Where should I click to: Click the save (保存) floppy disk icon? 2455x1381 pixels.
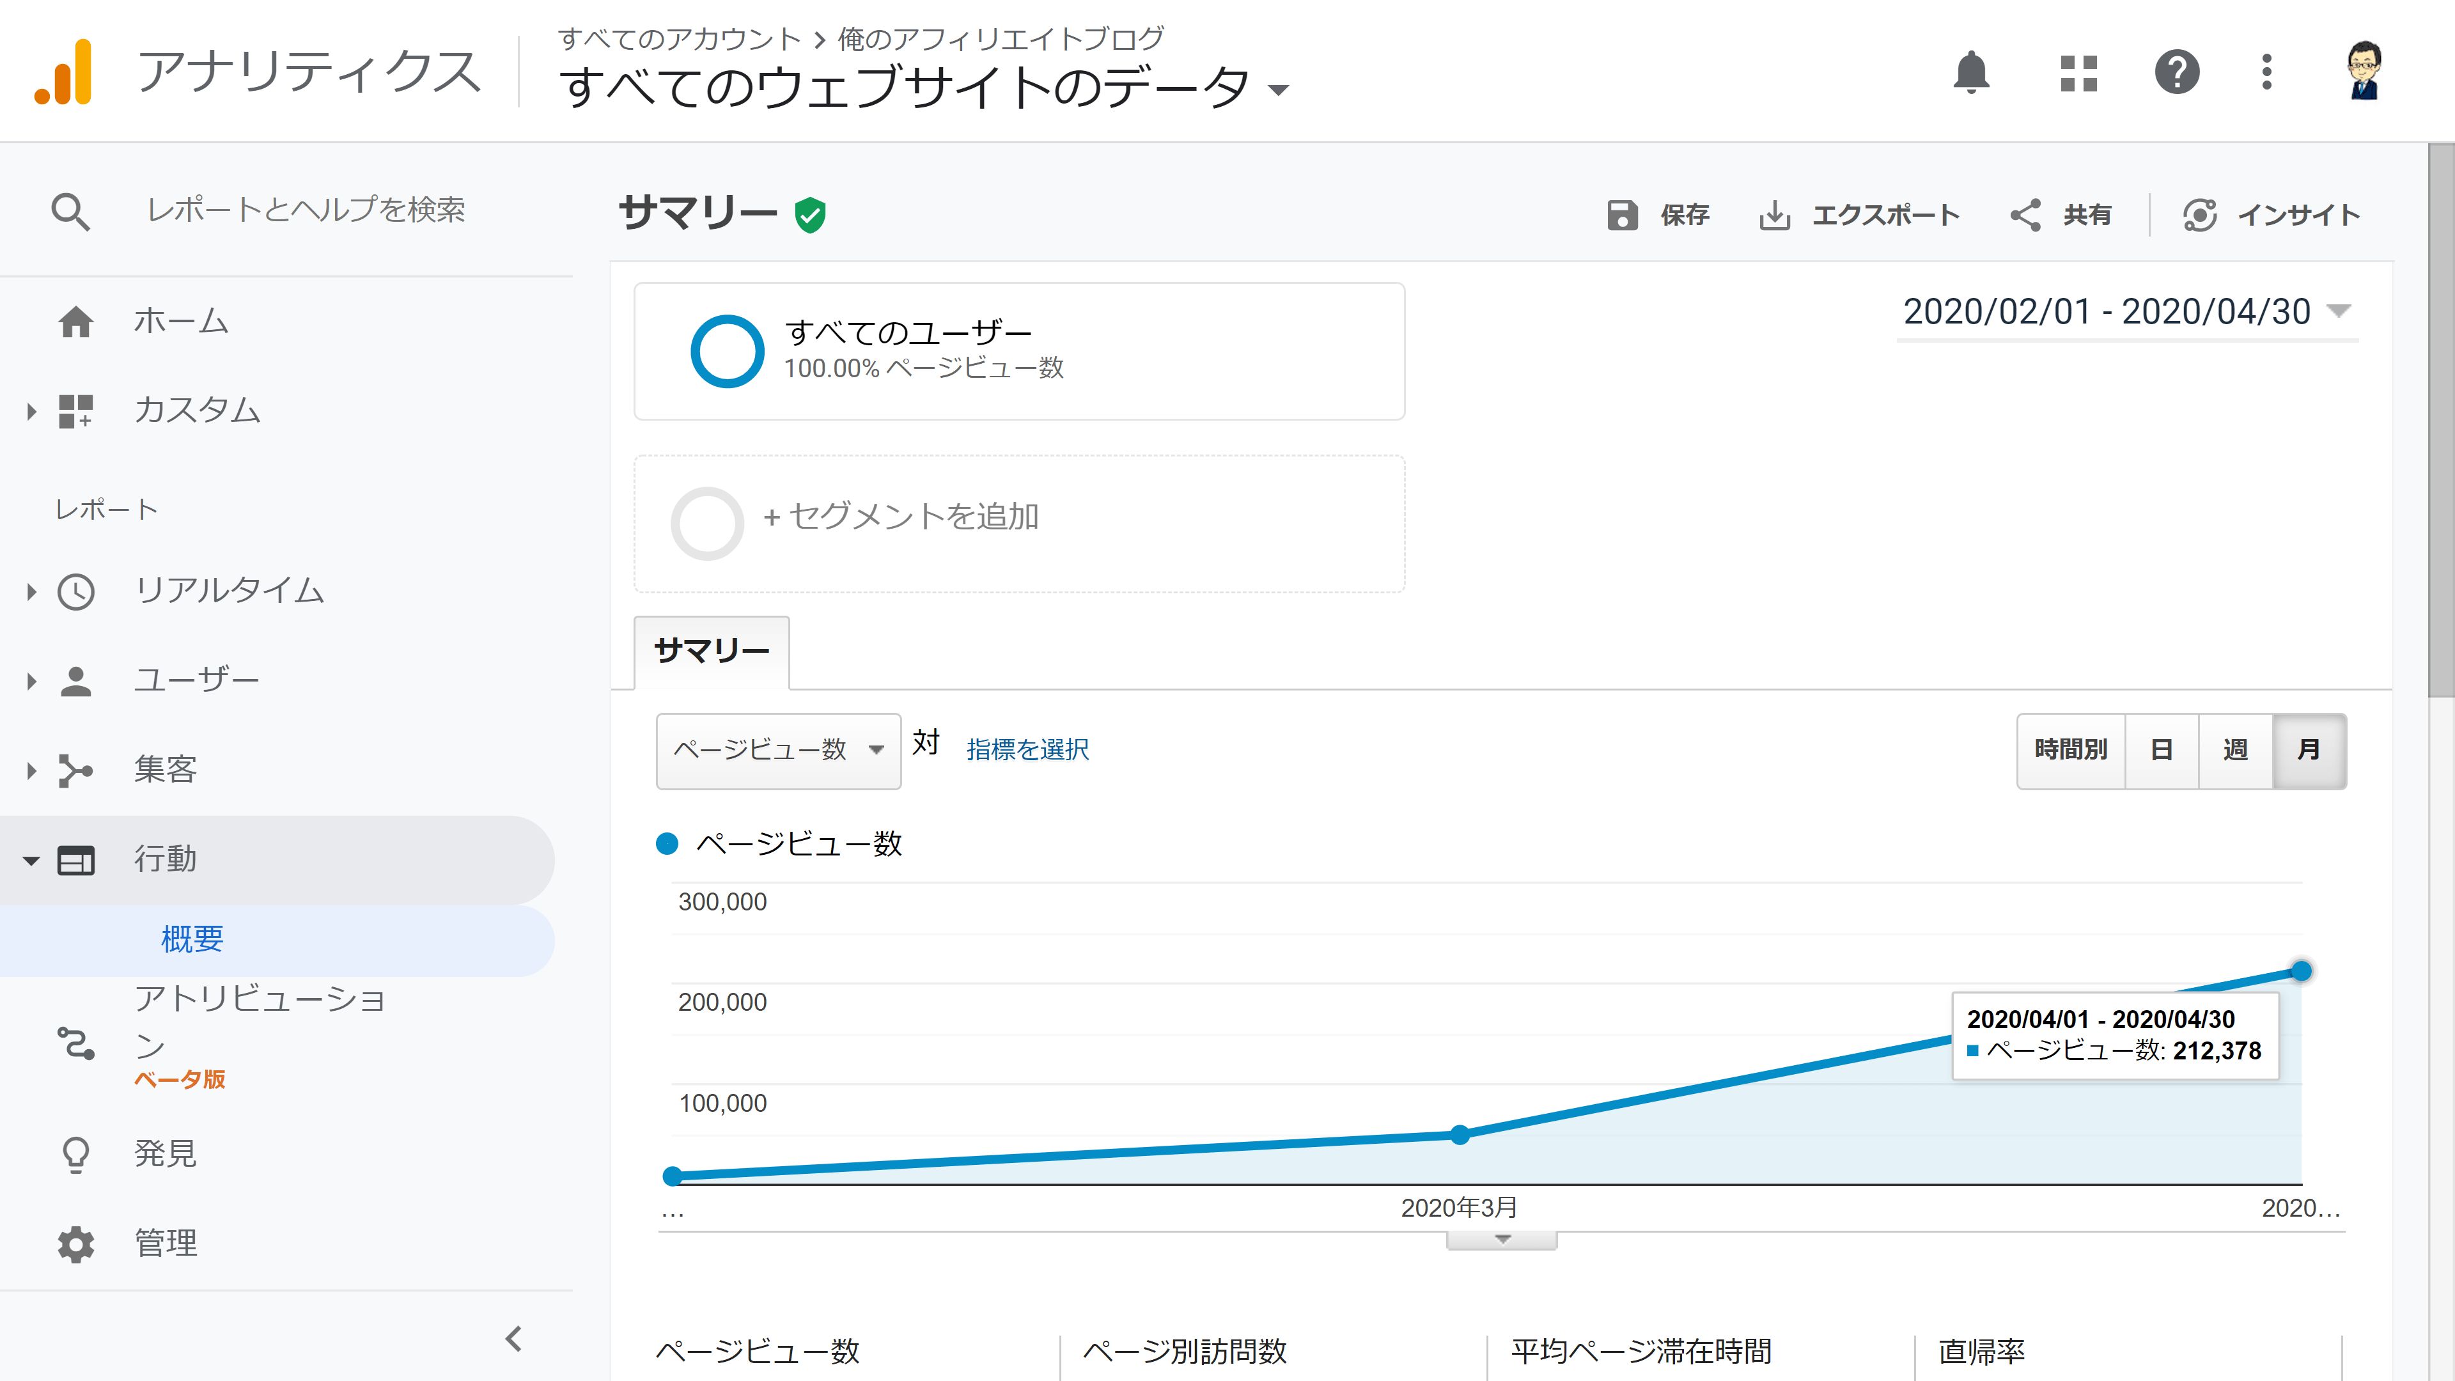pyautogui.click(x=1622, y=215)
